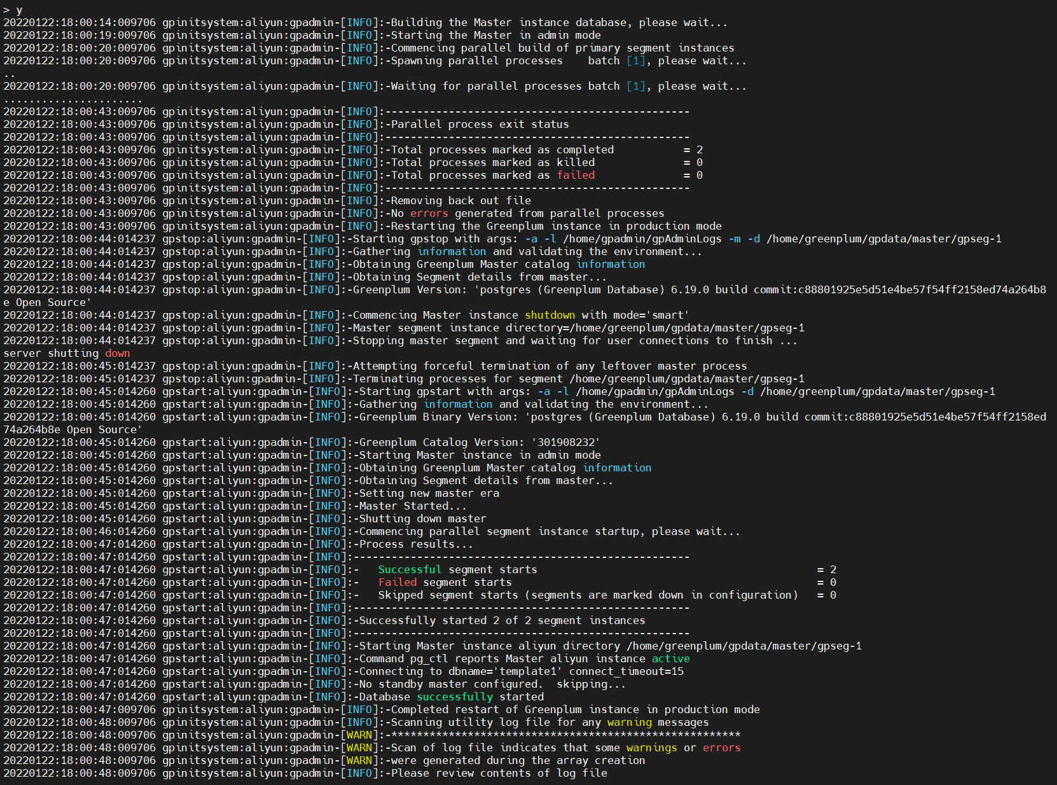1057x785 pixels.
Task: Click 'Total processes marked as killed' line
Action: pyautogui.click(x=353, y=163)
